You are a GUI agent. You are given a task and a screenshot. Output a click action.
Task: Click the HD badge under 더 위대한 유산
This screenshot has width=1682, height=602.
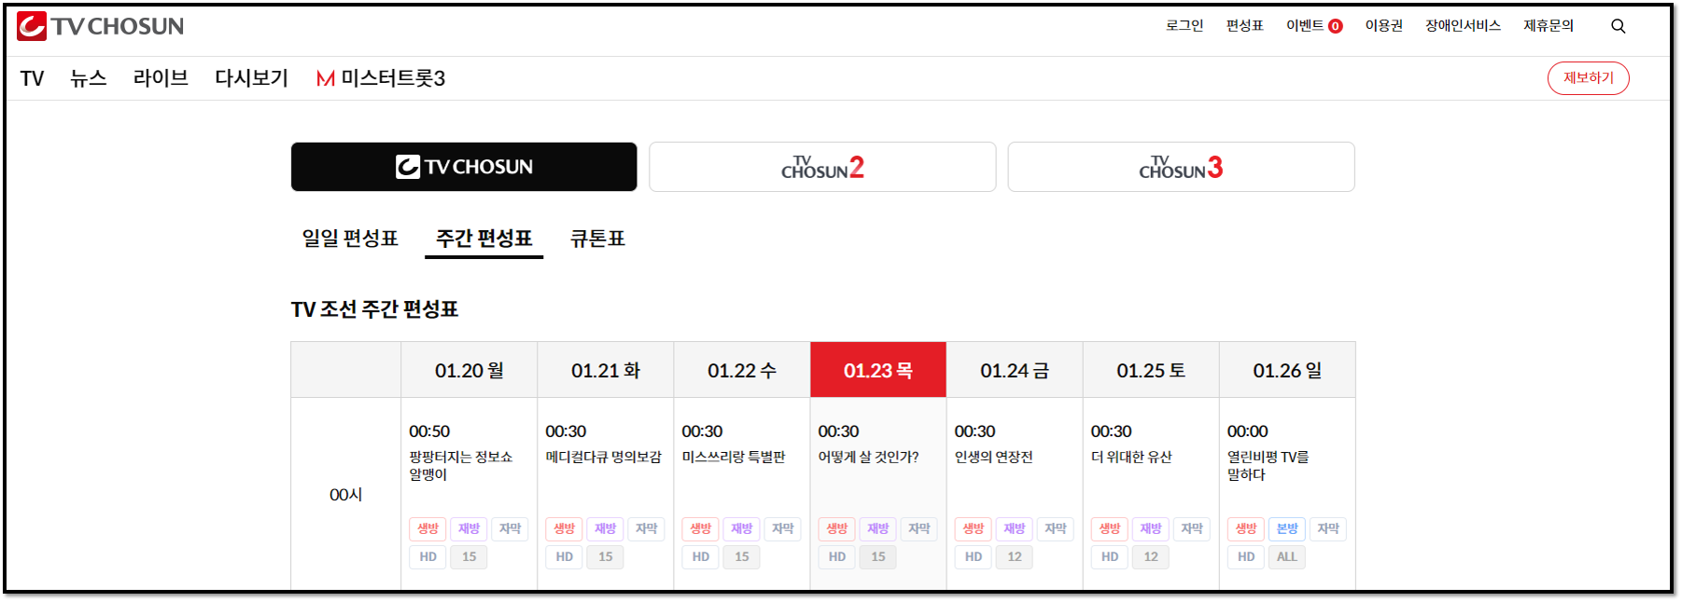pyautogui.click(x=1109, y=556)
